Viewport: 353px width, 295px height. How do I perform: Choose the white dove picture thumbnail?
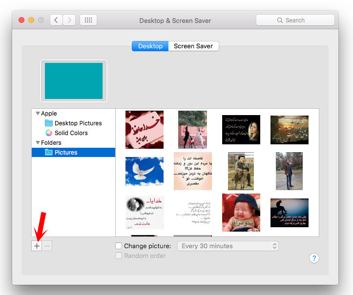coord(145,171)
